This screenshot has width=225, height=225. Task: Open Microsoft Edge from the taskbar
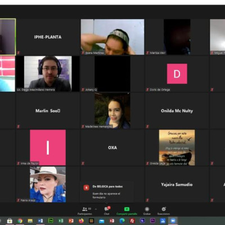pyautogui.click(x=122, y=221)
